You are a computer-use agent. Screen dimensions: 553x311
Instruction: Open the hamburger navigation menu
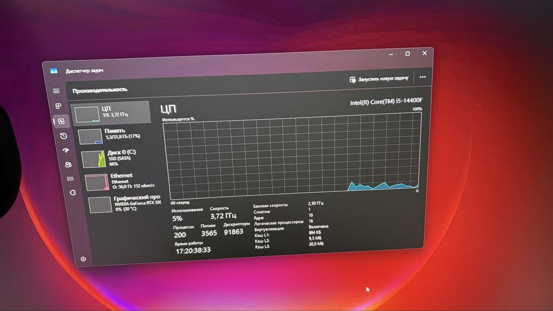56,91
